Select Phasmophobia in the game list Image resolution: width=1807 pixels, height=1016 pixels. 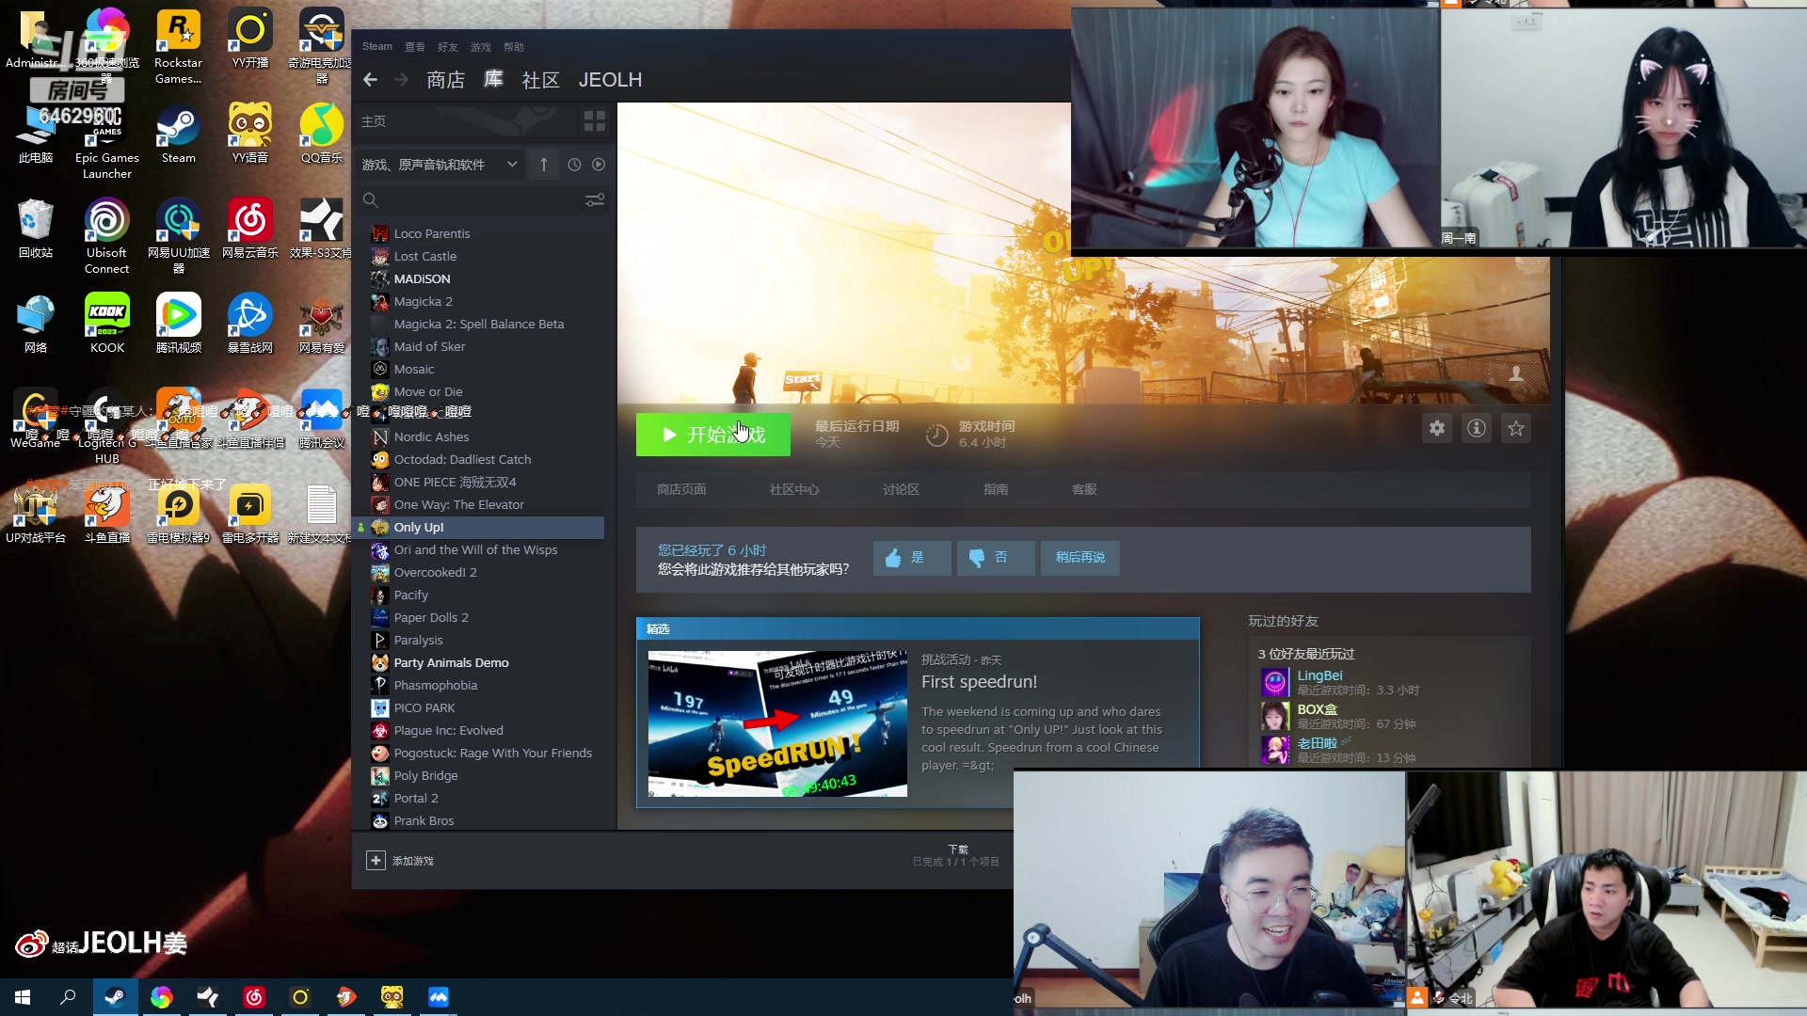pos(435,686)
